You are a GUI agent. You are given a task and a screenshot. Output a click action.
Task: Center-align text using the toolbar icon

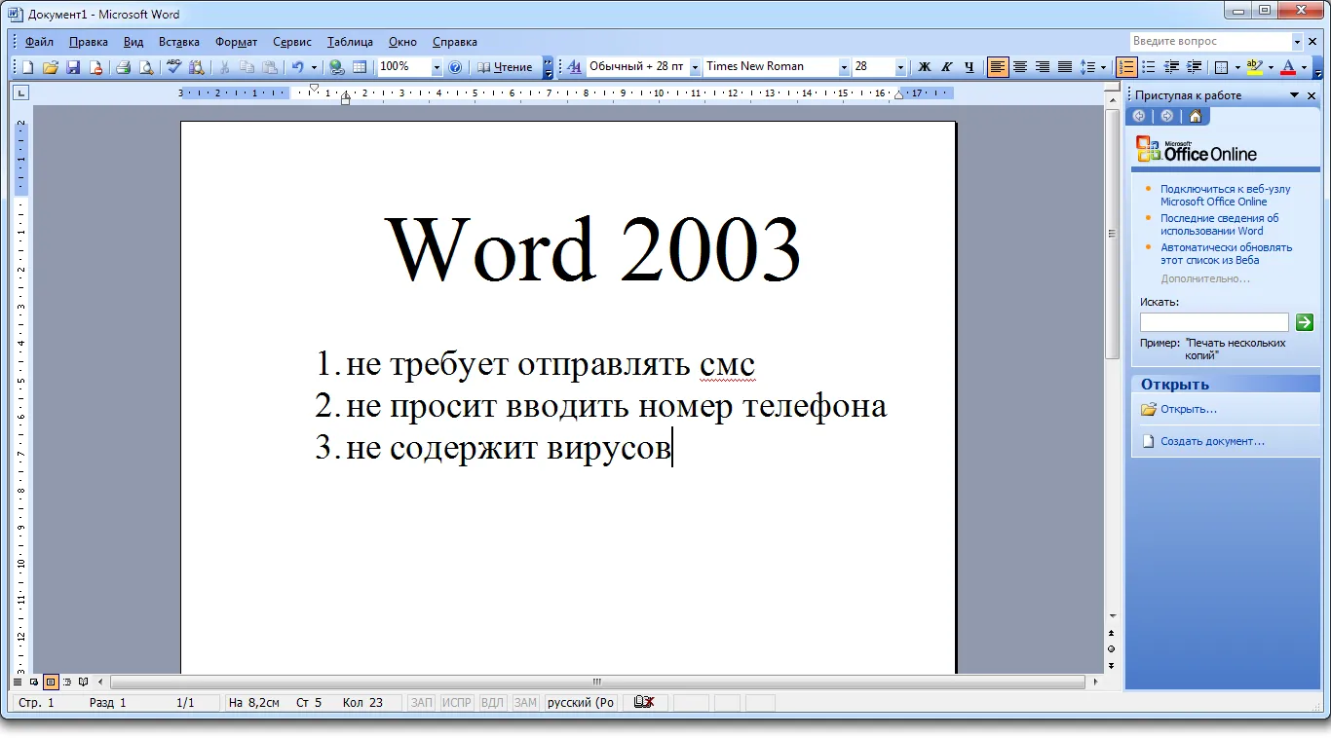pyautogui.click(x=1020, y=67)
